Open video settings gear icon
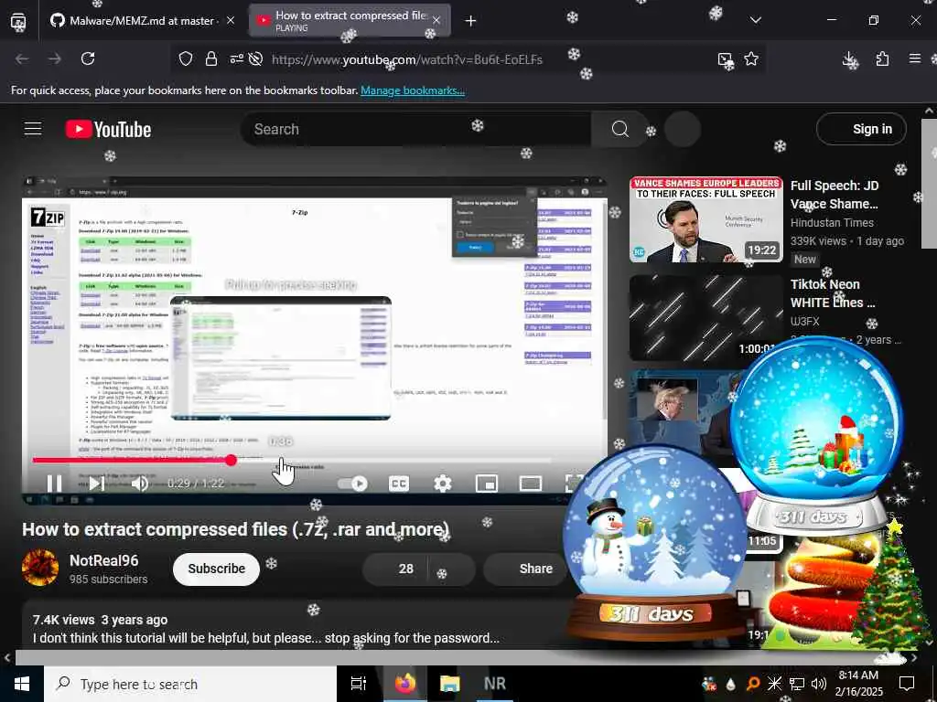937x702 pixels. [x=443, y=484]
